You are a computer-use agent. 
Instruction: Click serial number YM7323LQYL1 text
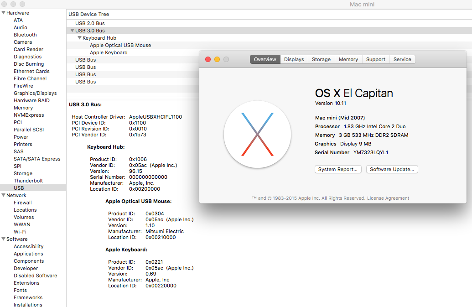point(371,152)
